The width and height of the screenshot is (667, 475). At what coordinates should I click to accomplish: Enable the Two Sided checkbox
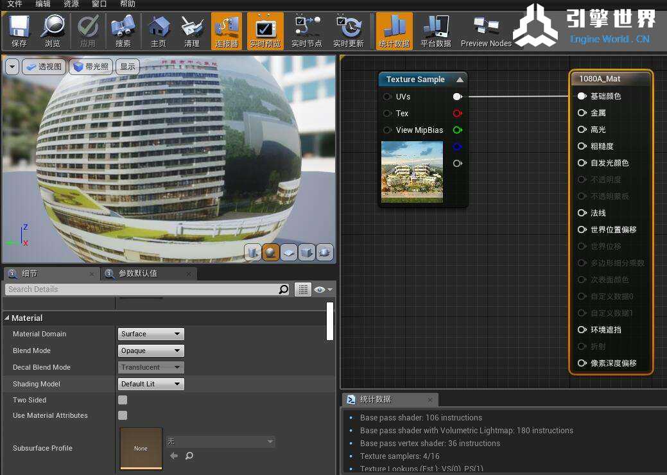(123, 400)
